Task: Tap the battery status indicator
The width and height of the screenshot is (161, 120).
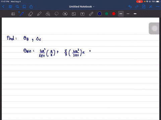Action: (x=158, y=2)
